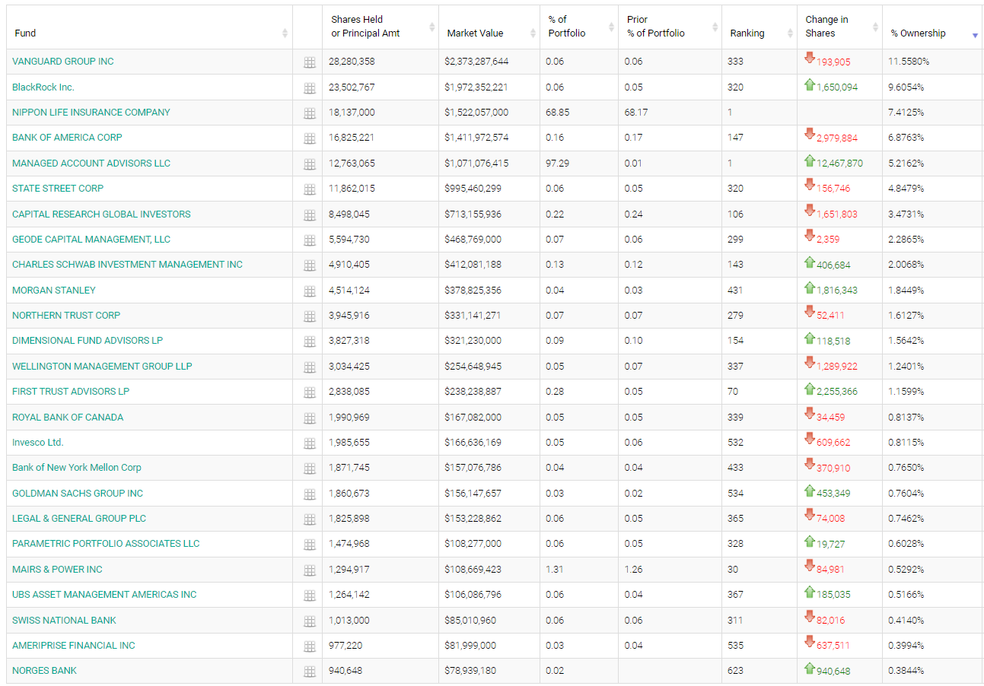The width and height of the screenshot is (984, 686).
Task: Open CAPITAL RESEARCH GLOBAL INVESTORS link
Action: pos(101,214)
